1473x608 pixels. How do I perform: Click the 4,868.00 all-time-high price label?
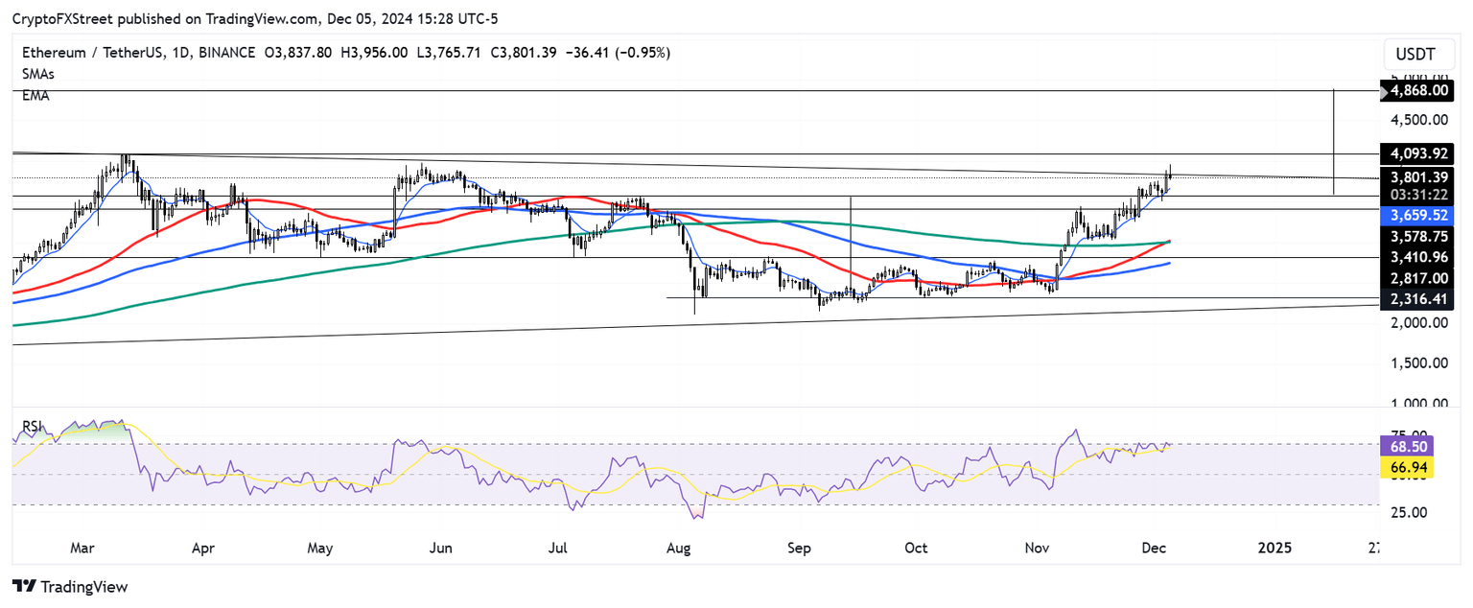tap(1420, 90)
